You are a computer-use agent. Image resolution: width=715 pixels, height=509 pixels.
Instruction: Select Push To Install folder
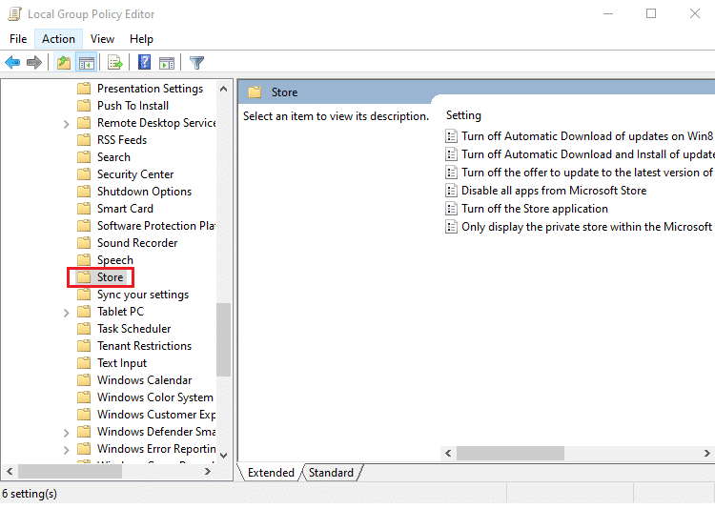coord(133,106)
